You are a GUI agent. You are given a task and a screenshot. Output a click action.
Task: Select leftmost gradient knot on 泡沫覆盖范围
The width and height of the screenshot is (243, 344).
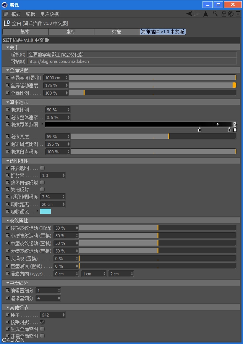[x=199, y=130]
